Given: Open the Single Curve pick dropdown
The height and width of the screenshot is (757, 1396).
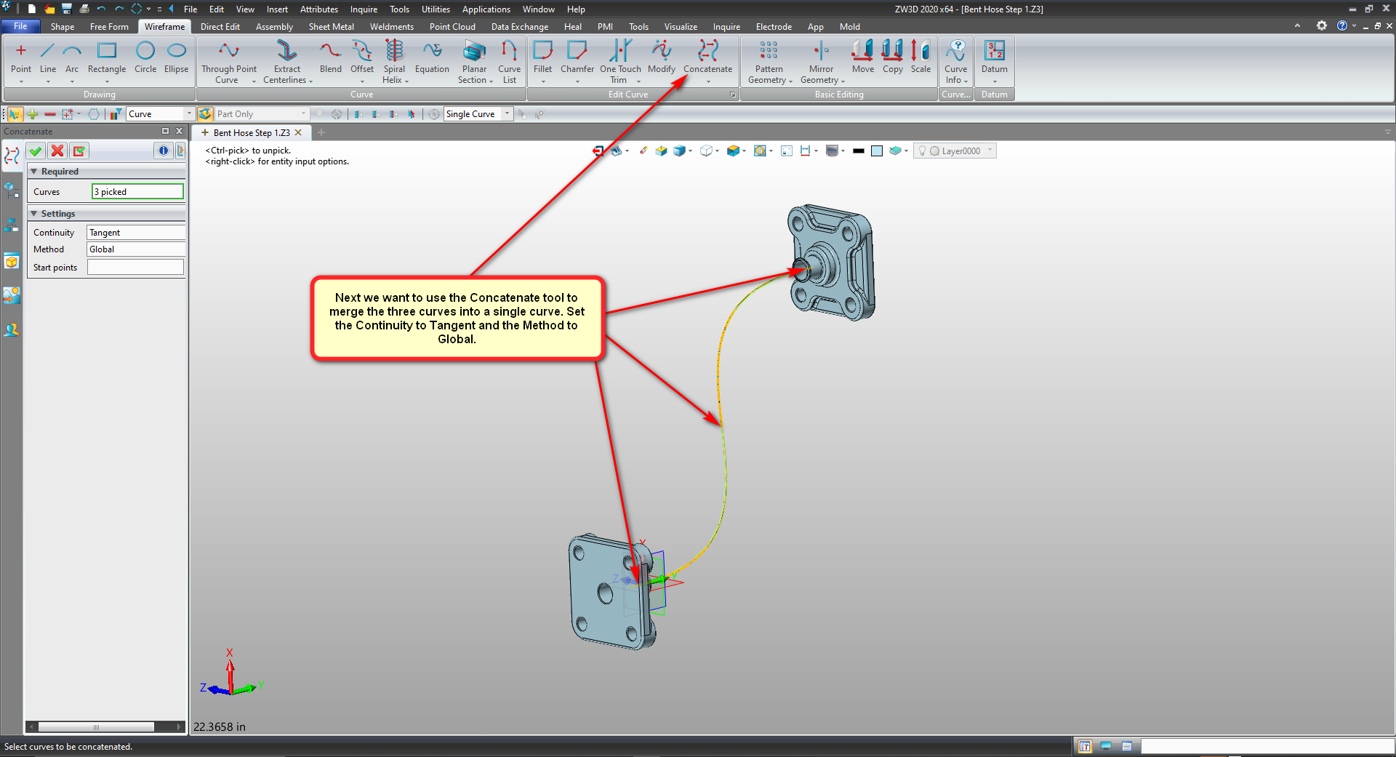Looking at the screenshot, I should (x=507, y=114).
